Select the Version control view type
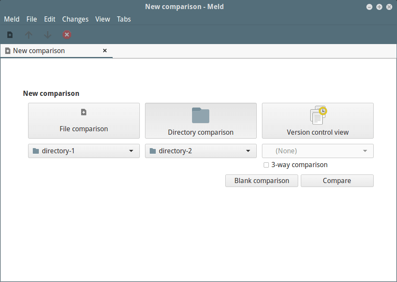Viewport: 397px width, 282px height. 318,120
